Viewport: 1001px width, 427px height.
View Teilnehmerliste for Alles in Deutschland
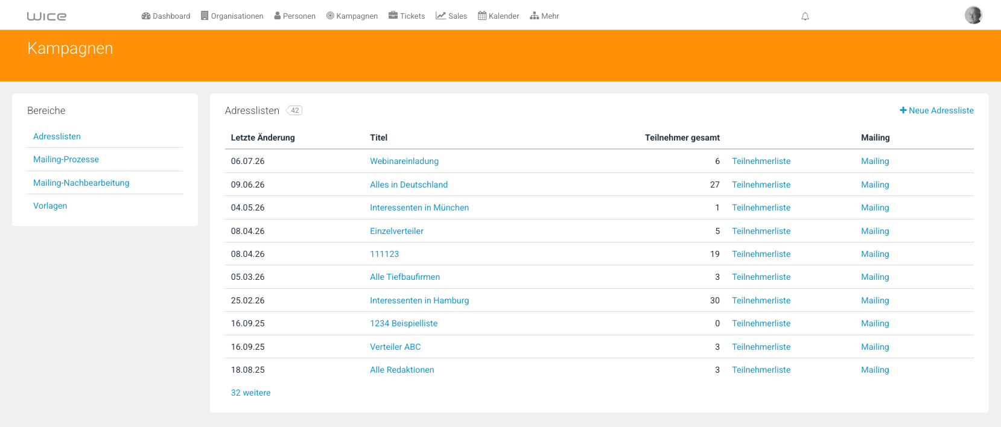coord(761,185)
